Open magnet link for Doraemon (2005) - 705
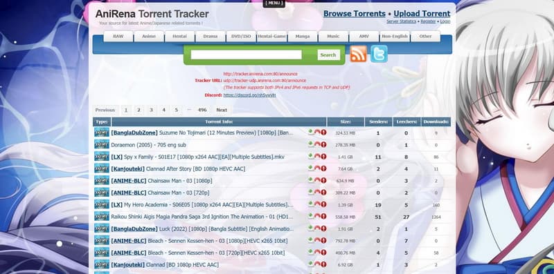554x274 pixels. (x=317, y=144)
